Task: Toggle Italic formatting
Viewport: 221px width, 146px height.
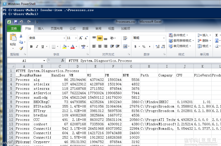Action: point(37,47)
